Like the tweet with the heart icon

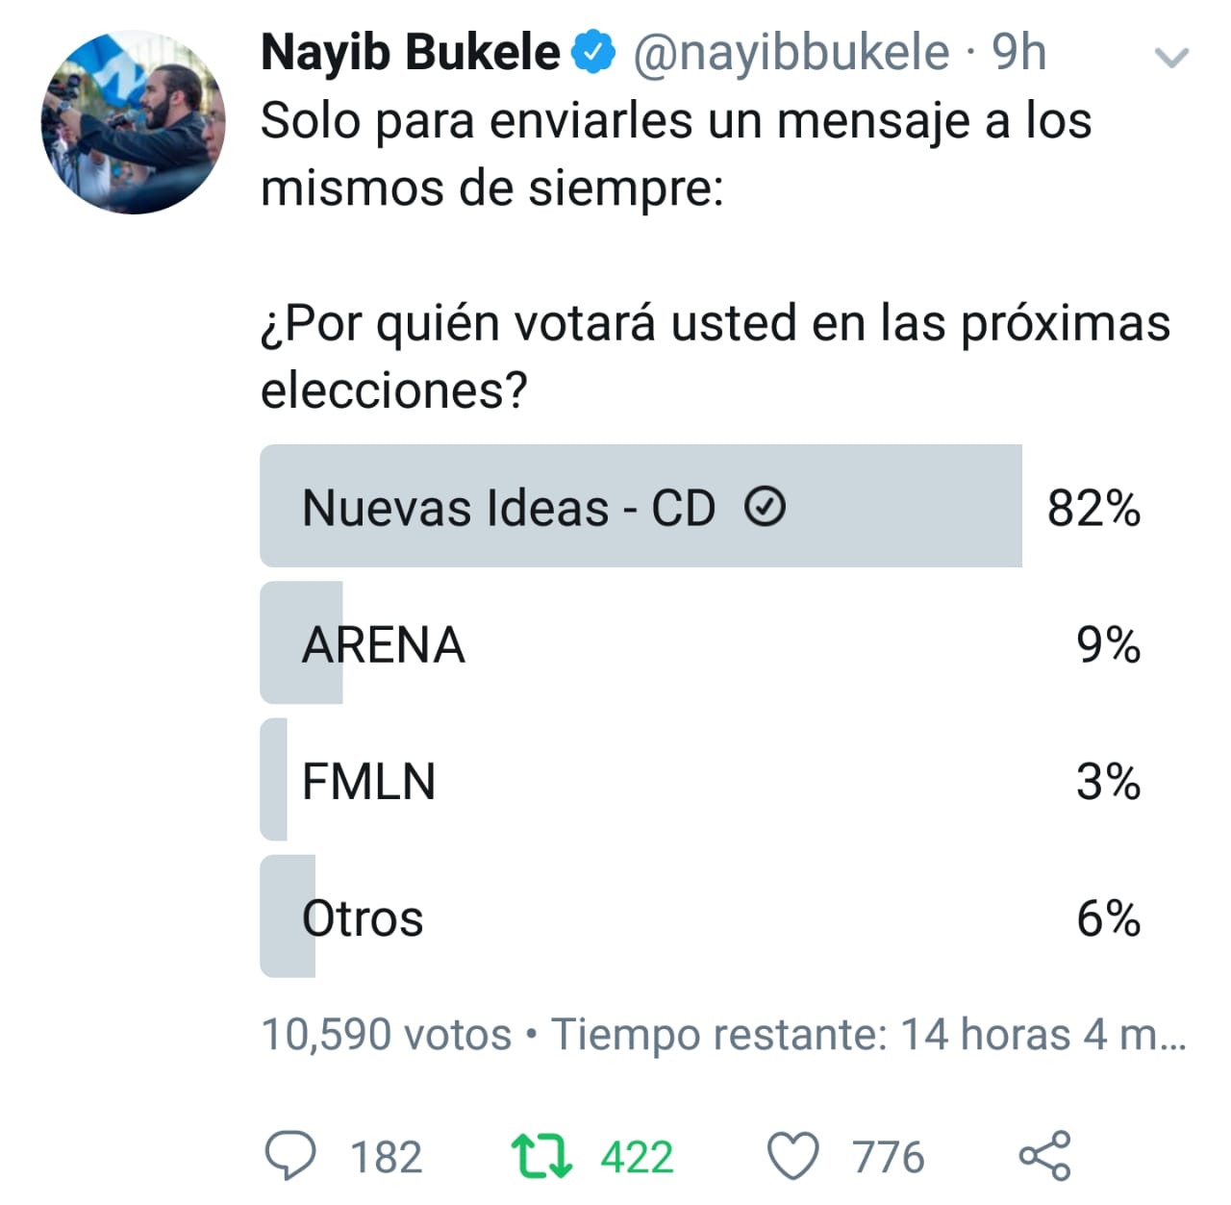pyautogui.click(x=793, y=1156)
